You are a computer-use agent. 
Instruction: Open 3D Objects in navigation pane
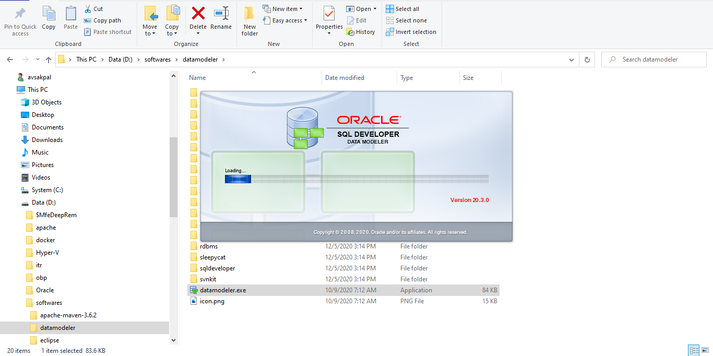pos(46,102)
